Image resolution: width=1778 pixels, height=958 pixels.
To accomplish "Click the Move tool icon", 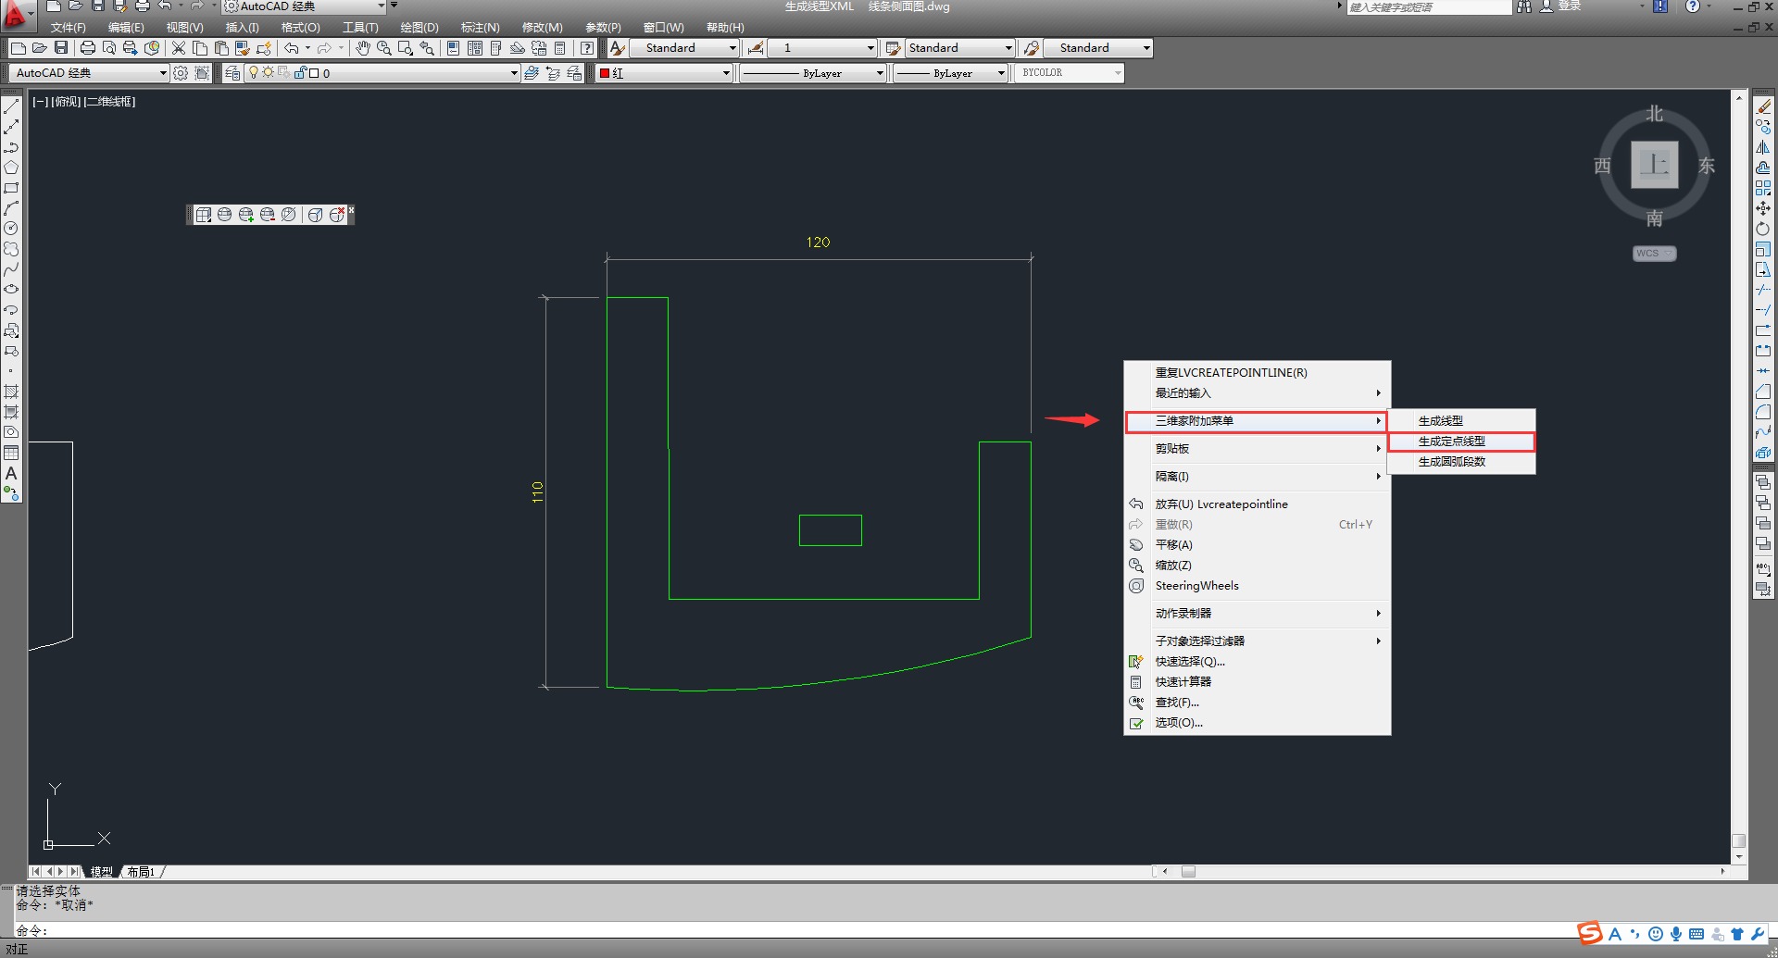I will [1763, 208].
